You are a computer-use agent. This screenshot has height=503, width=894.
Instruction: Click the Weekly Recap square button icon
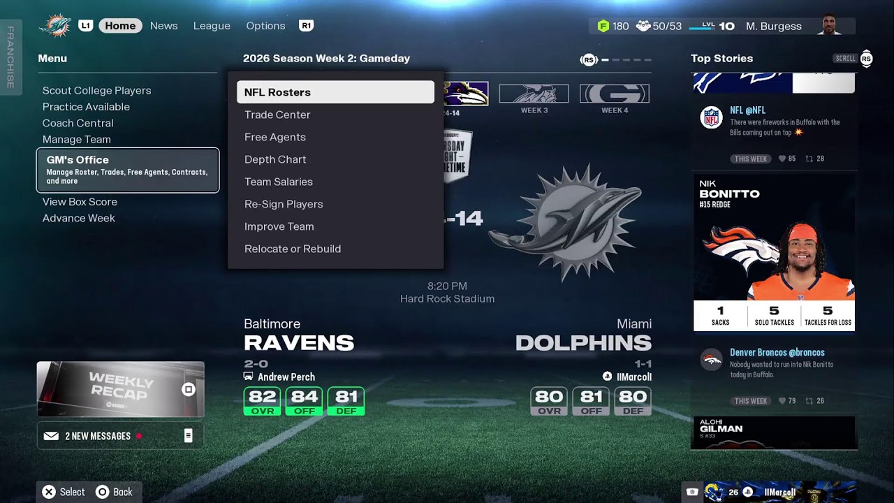coord(189,389)
